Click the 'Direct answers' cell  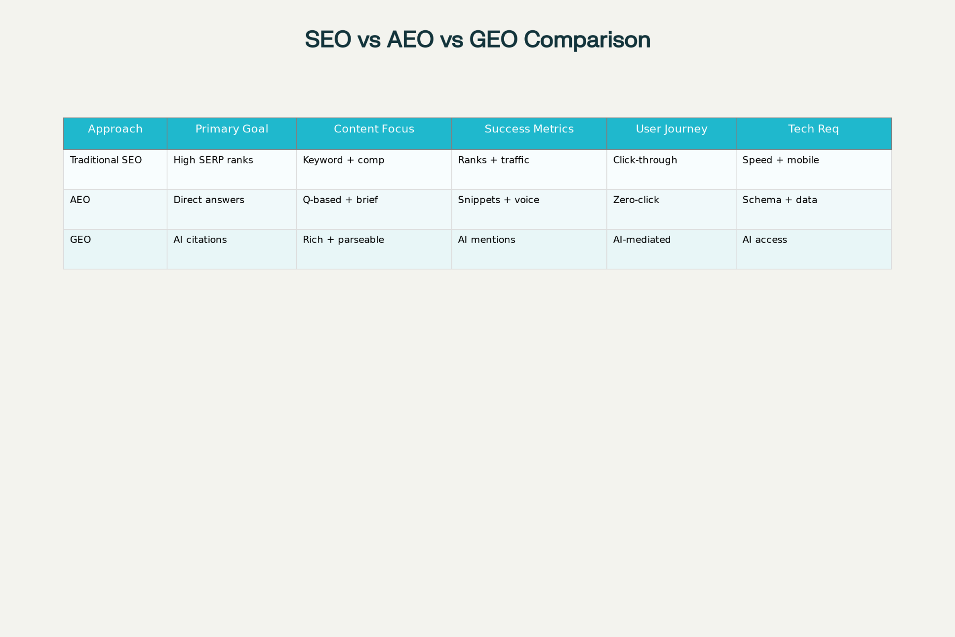click(x=209, y=200)
